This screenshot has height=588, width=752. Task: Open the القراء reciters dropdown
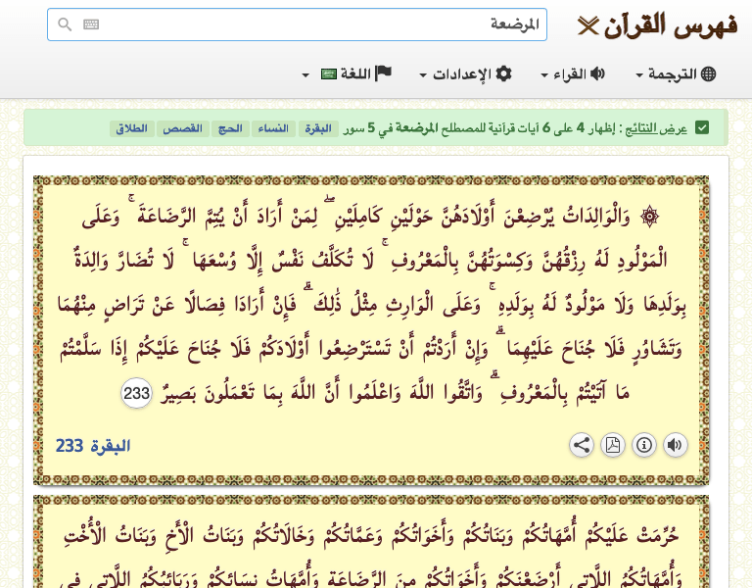(573, 73)
